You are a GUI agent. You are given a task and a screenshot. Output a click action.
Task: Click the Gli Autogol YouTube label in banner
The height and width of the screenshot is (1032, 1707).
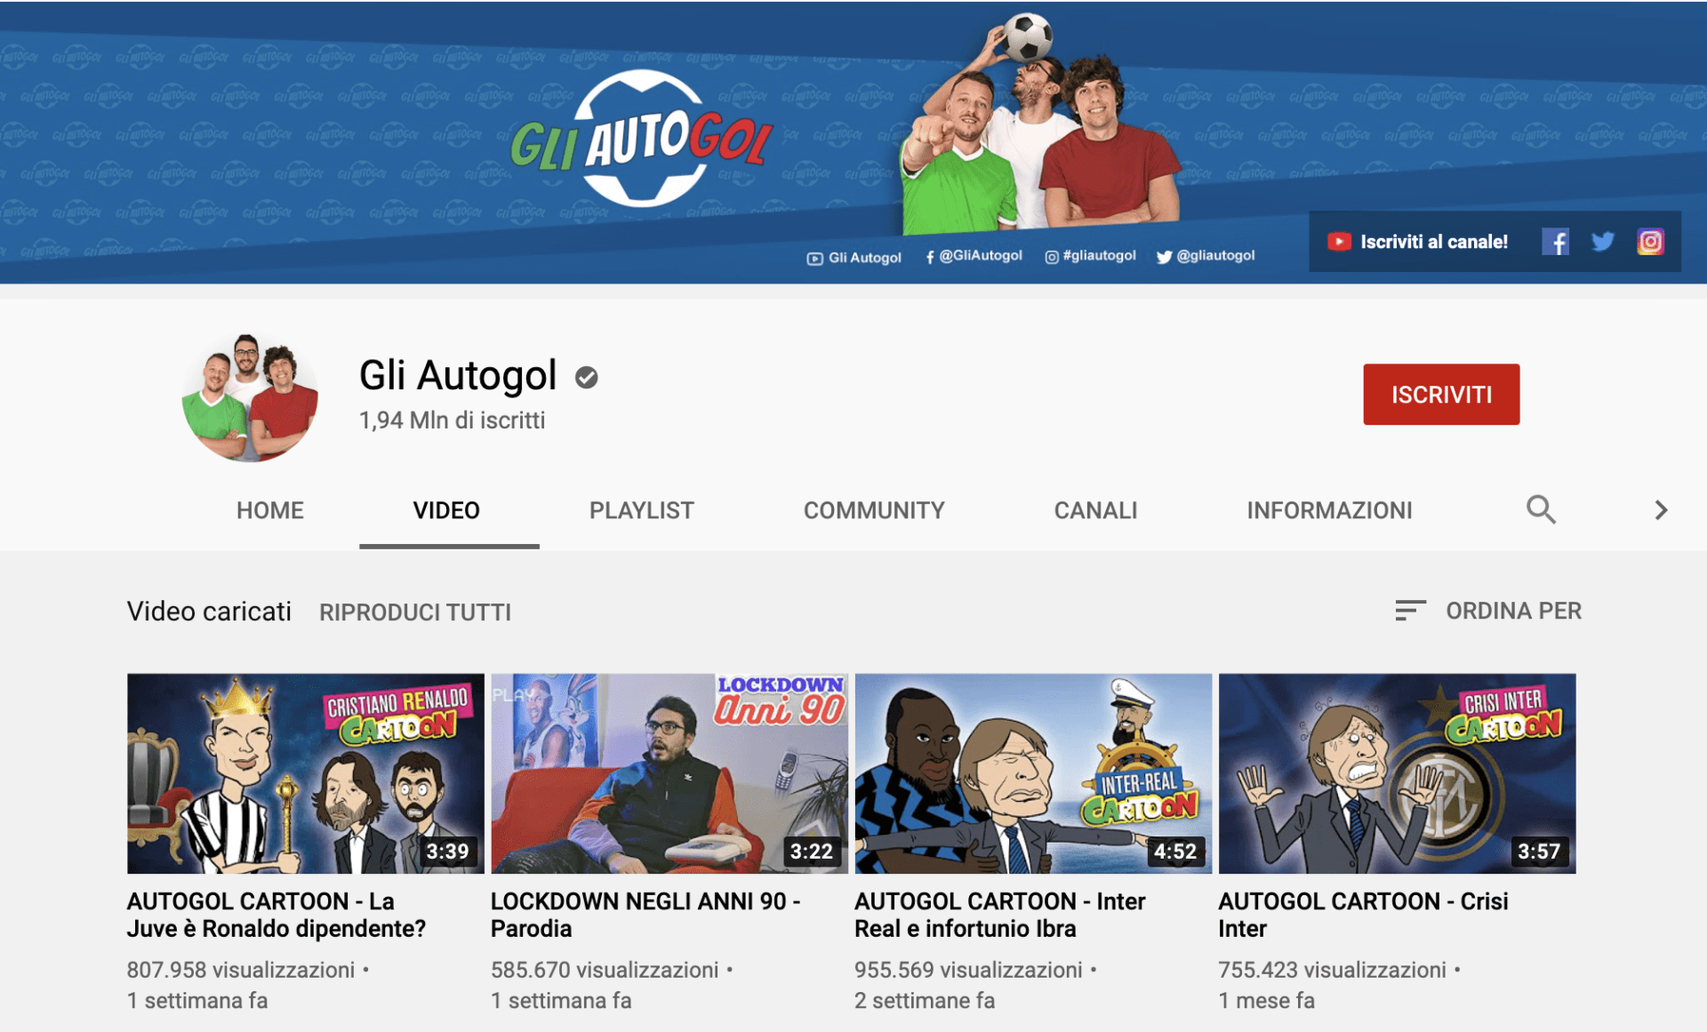pos(853,258)
